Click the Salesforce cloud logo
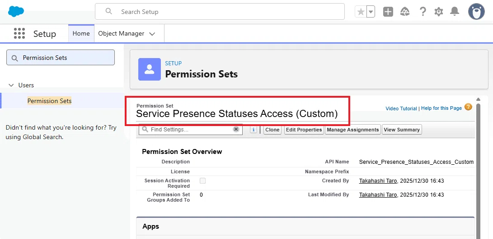The image size is (493, 239). (x=16, y=12)
